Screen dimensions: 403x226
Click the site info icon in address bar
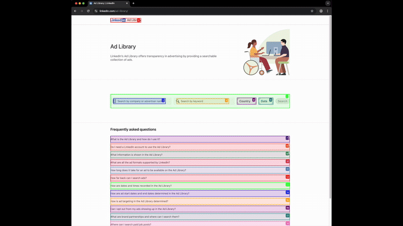96,11
